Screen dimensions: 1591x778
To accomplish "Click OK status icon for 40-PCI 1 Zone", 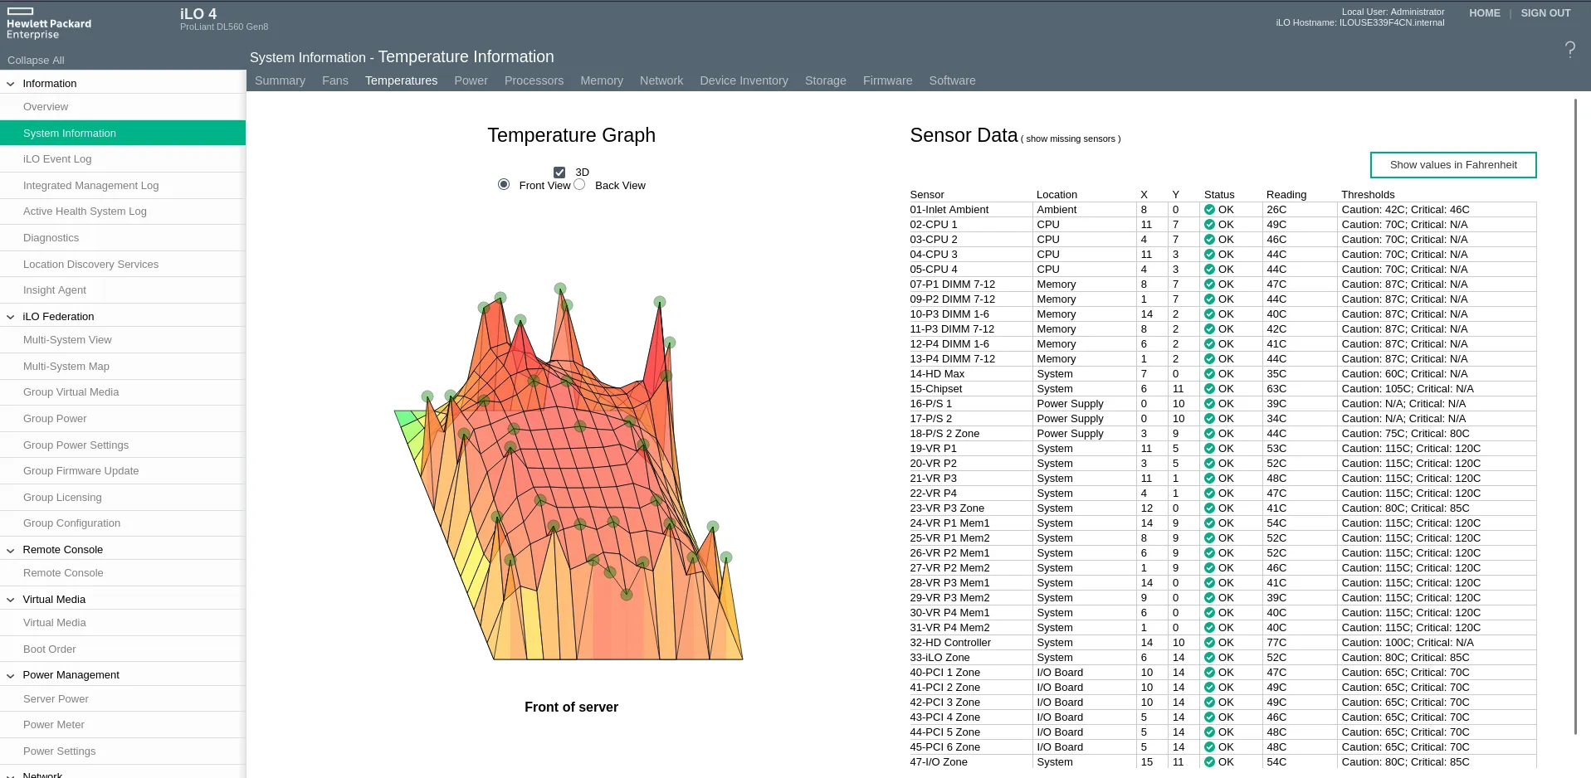I will click(1209, 673).
